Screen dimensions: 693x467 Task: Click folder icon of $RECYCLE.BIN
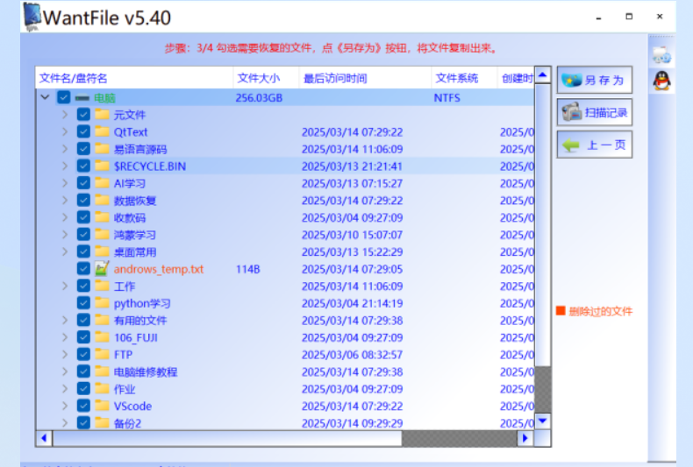point(102,166)
